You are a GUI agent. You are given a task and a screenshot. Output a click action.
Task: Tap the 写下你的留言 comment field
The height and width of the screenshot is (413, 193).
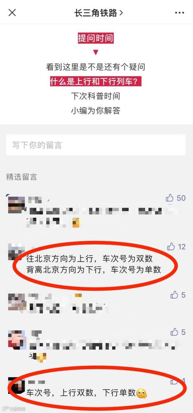[x=96, y=145]
